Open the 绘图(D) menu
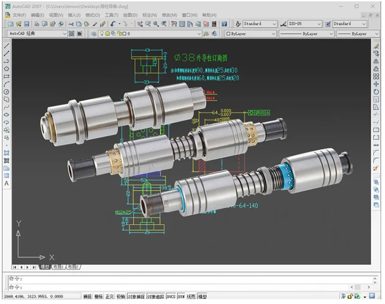Screen dimensions: 385x304 click(130, 15)
